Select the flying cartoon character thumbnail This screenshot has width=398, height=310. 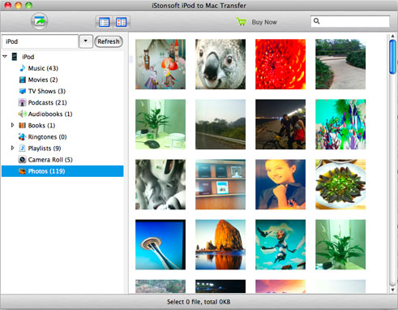(x=280, y=244)
